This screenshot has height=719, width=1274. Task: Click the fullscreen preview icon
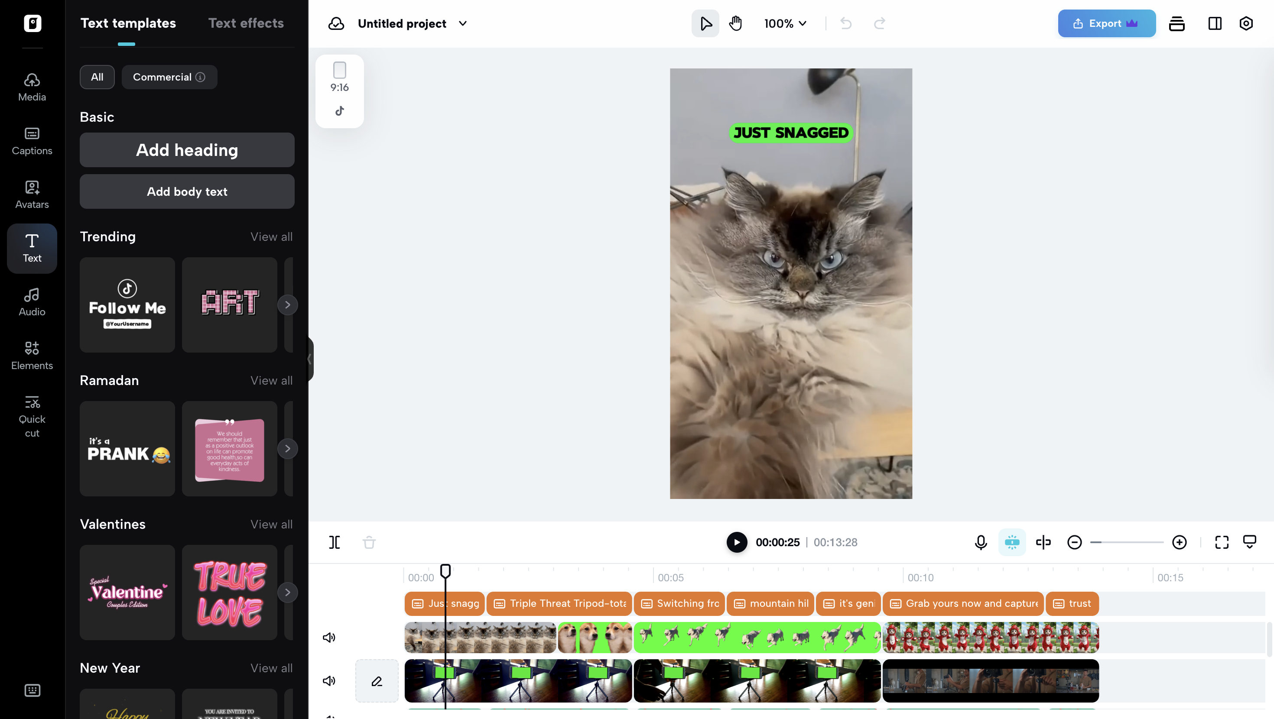1222,542
